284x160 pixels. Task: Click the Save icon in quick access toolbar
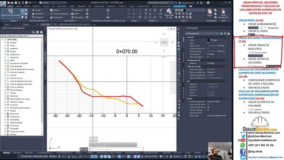[x=16, y=3]
